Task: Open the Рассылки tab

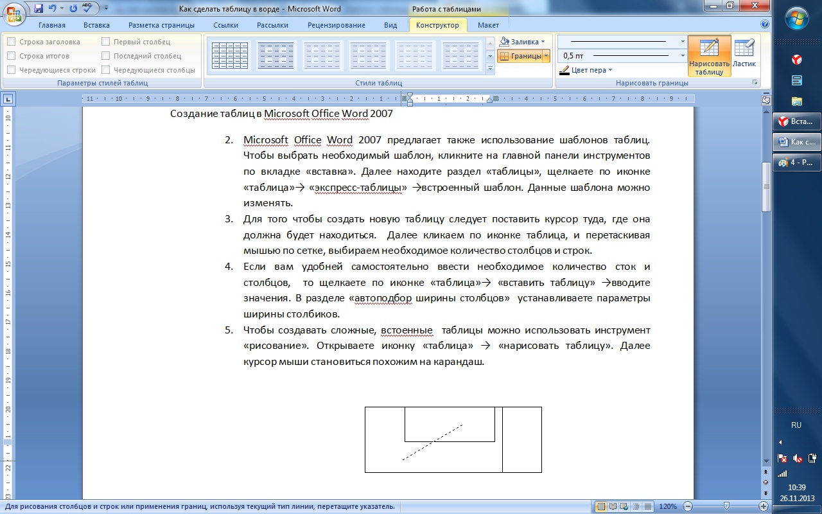Action: [x=272, y=25]
